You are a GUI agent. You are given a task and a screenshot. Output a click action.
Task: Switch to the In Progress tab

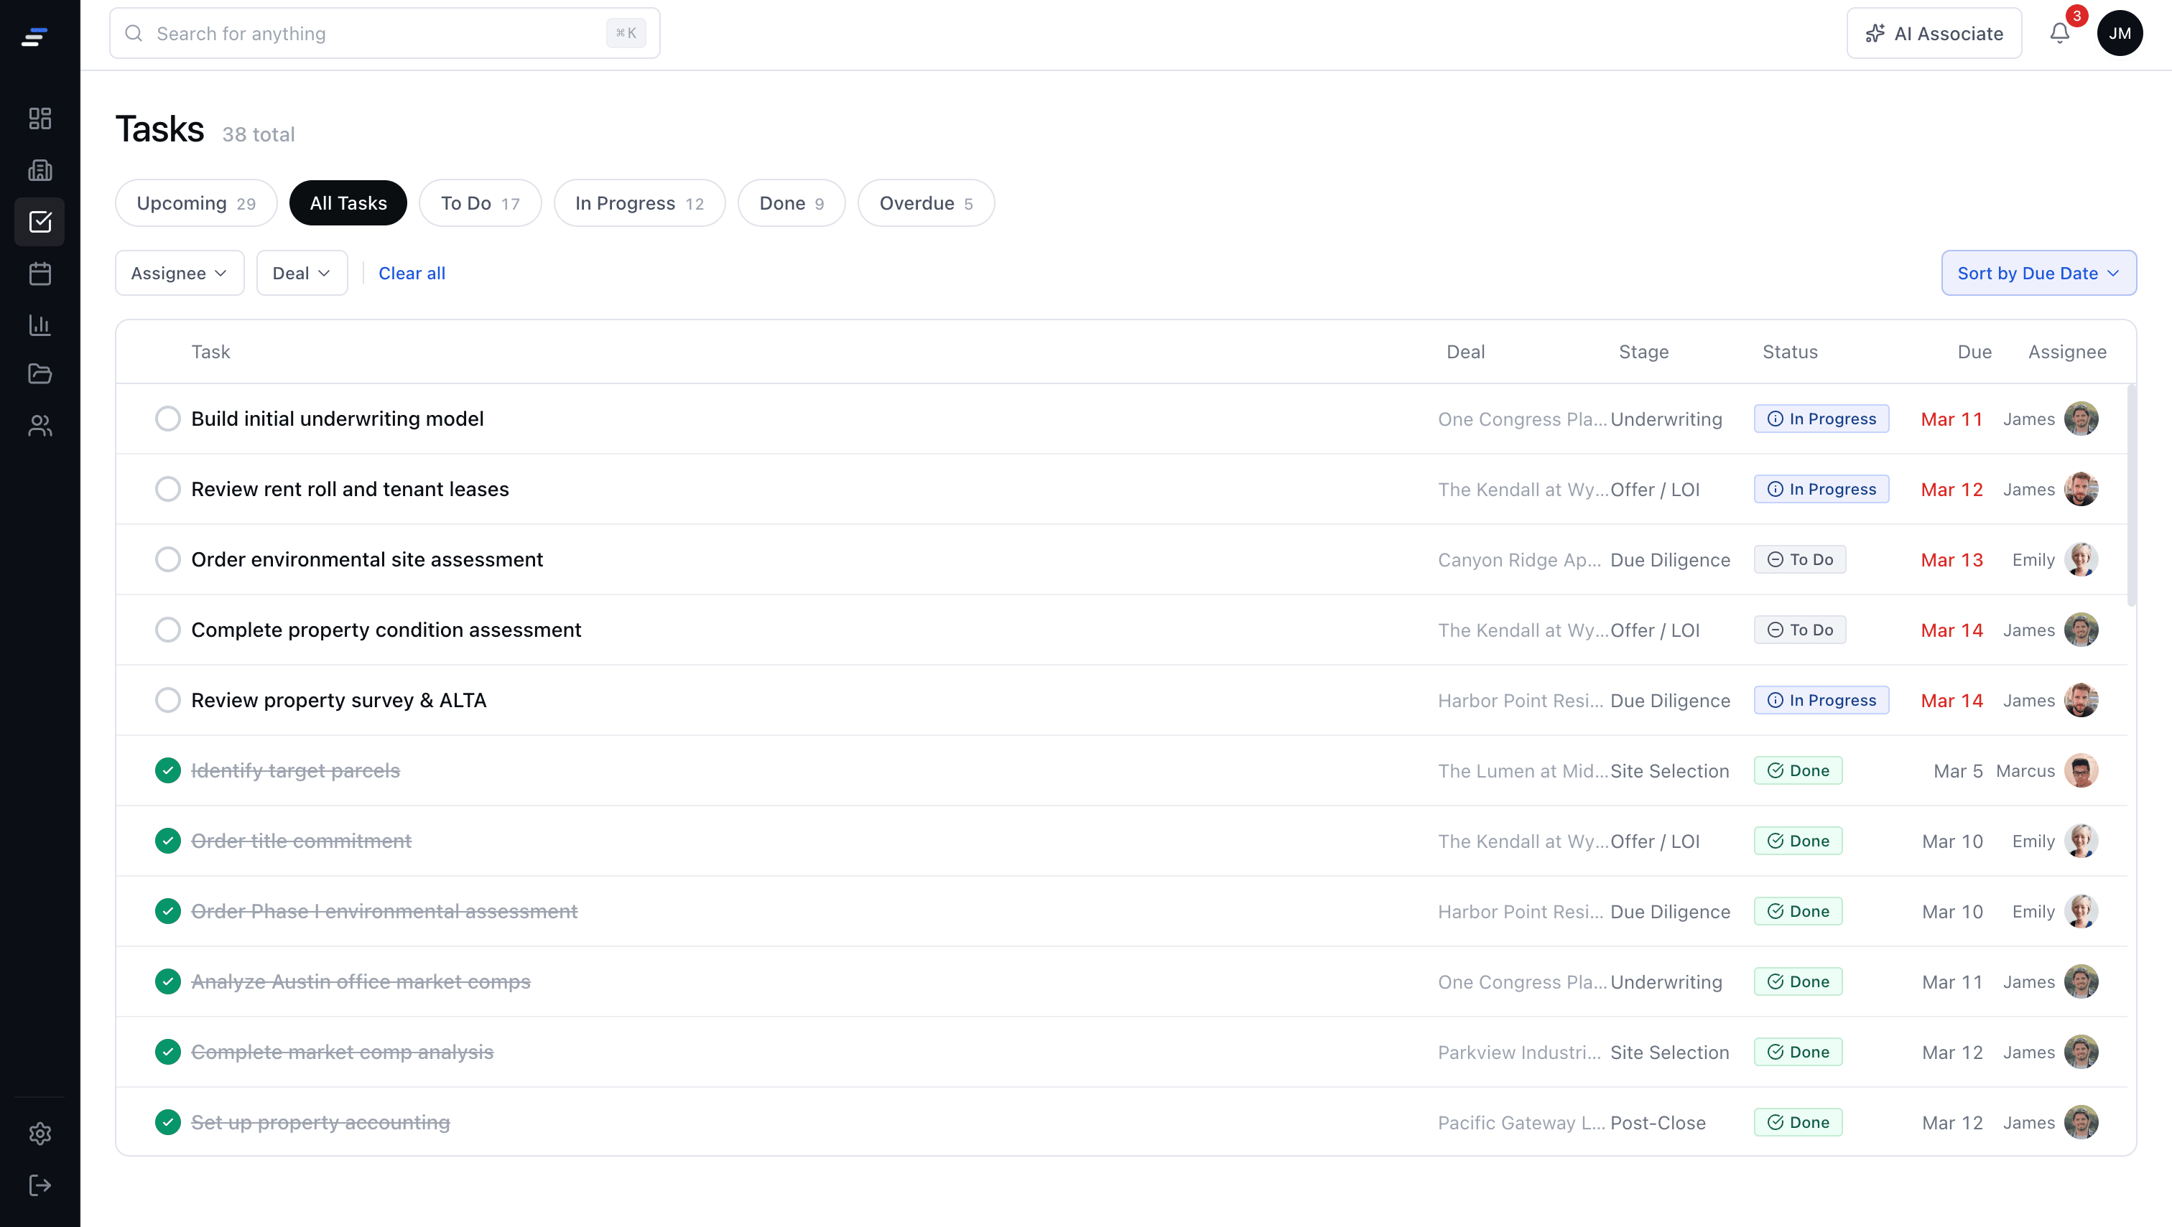[x=639, y=202]
